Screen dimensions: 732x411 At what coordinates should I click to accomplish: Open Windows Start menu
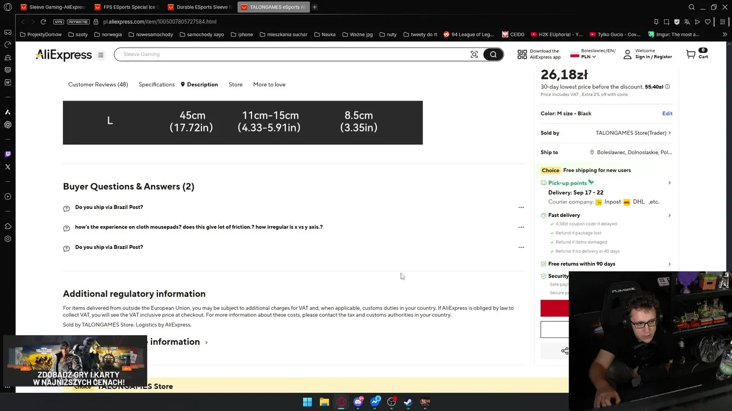[x=307, y=402]
